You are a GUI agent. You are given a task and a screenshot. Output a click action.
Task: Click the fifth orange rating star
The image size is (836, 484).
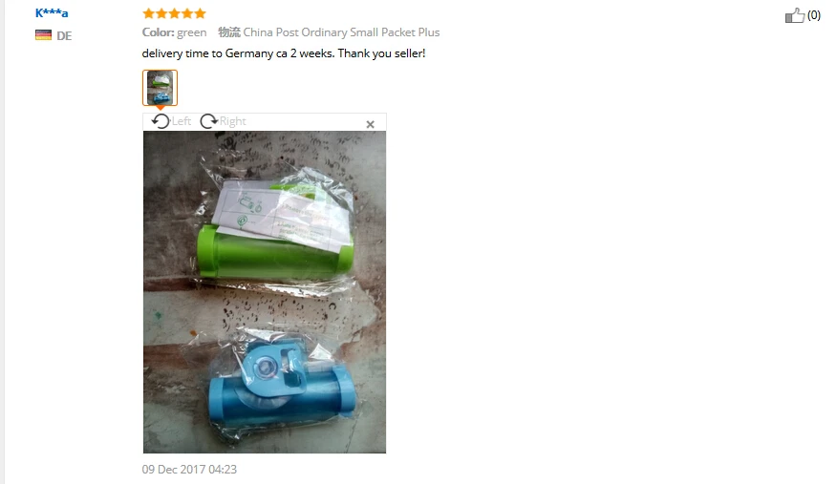pyautogui.click(x=200, y=13)
